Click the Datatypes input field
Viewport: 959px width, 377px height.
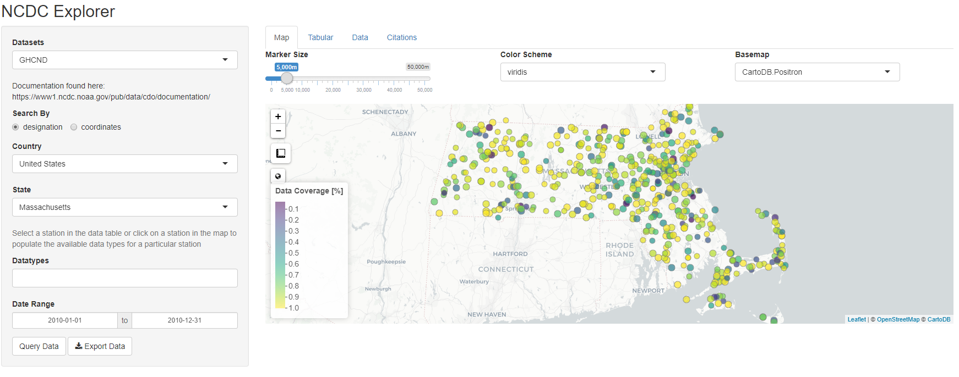[x=124, y=278]
